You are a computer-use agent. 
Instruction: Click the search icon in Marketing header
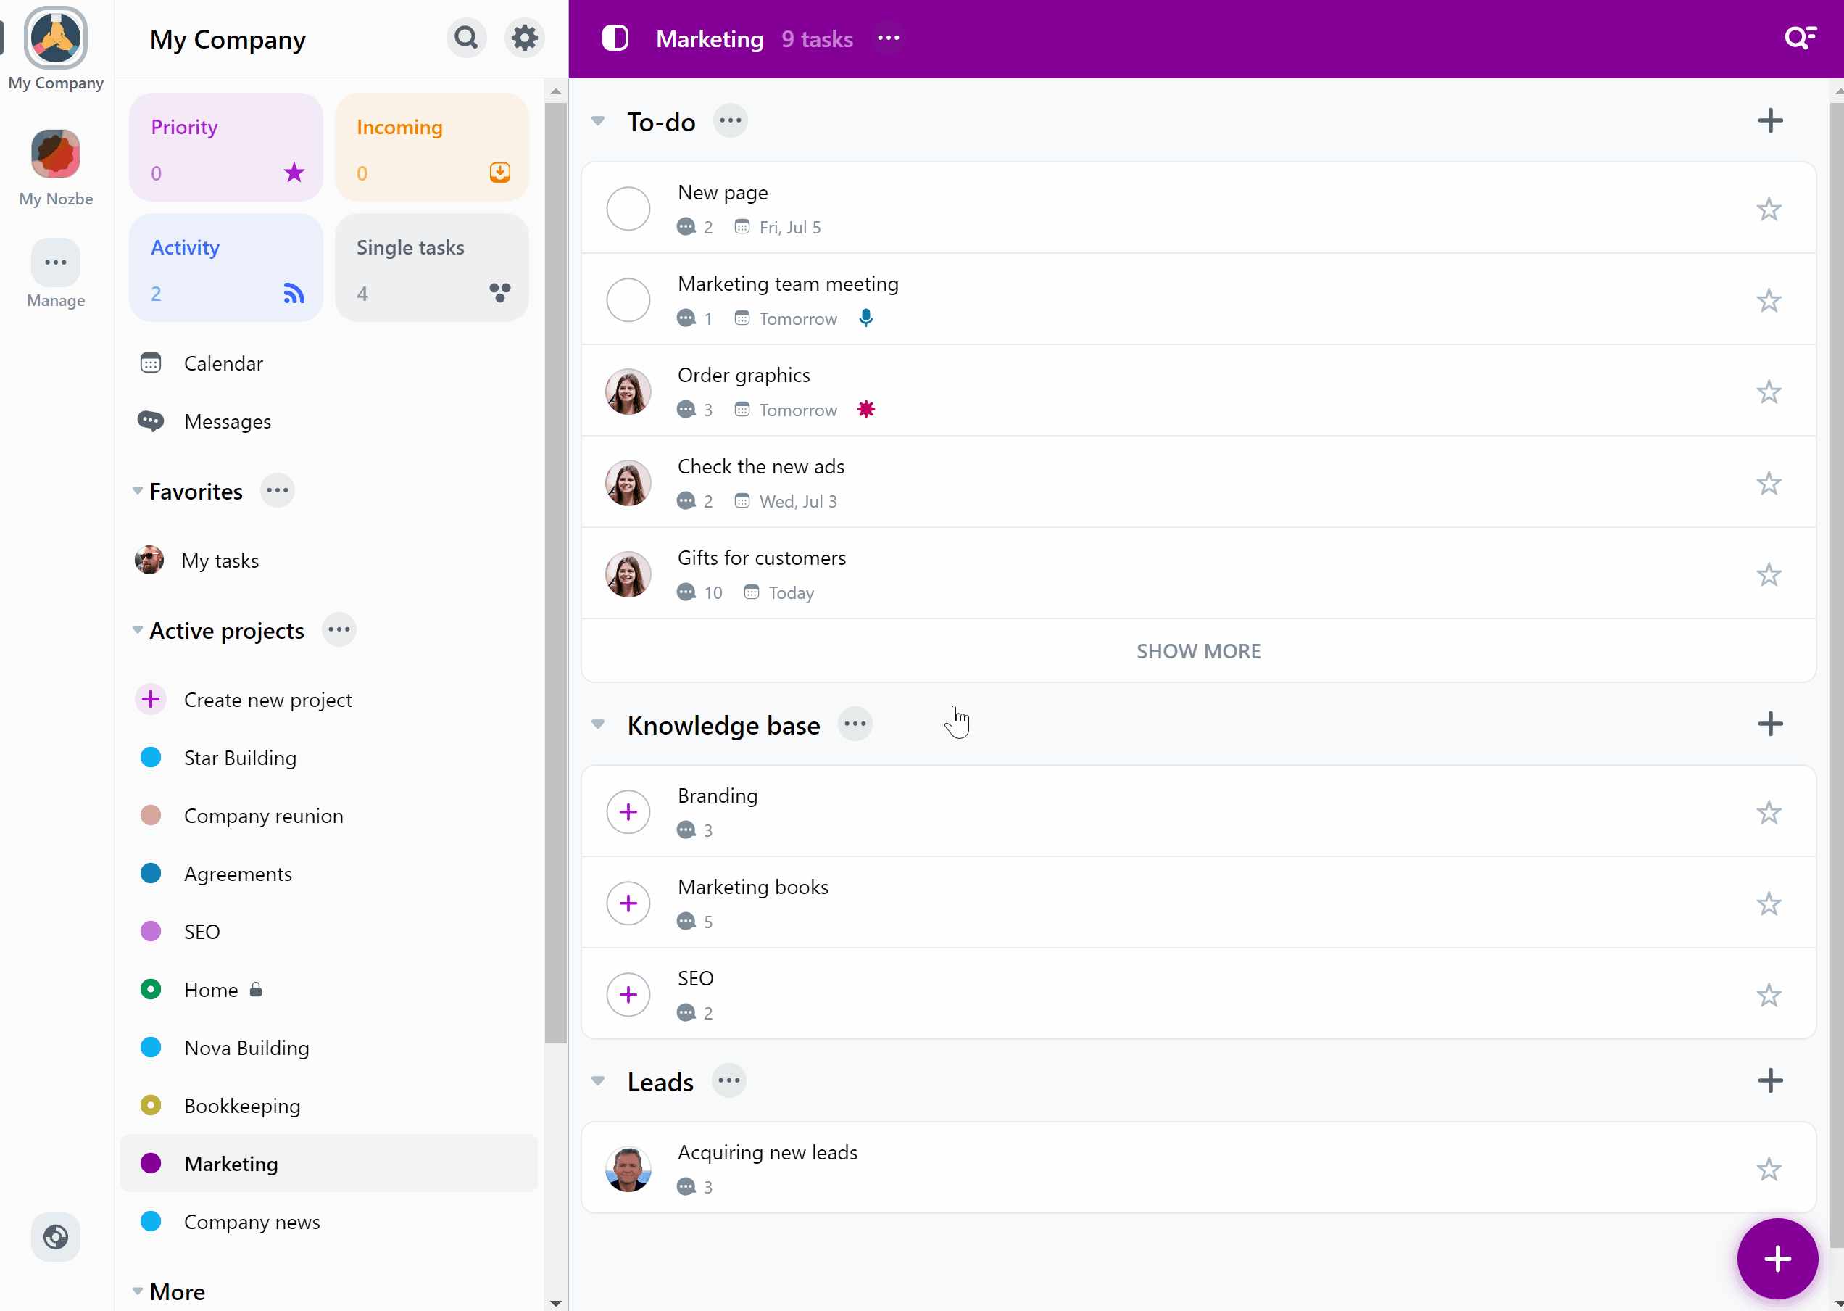[x=1800, y=38]
